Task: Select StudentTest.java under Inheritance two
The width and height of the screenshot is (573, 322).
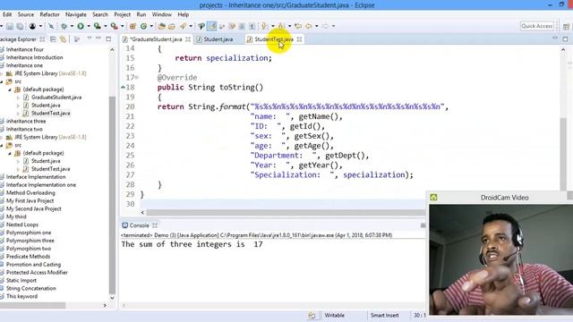Action: click(50, 169)
